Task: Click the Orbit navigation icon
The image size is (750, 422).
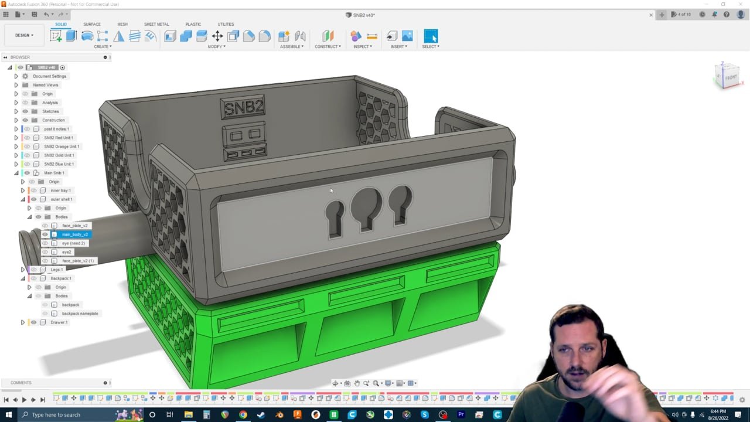Action: point(335,383)
